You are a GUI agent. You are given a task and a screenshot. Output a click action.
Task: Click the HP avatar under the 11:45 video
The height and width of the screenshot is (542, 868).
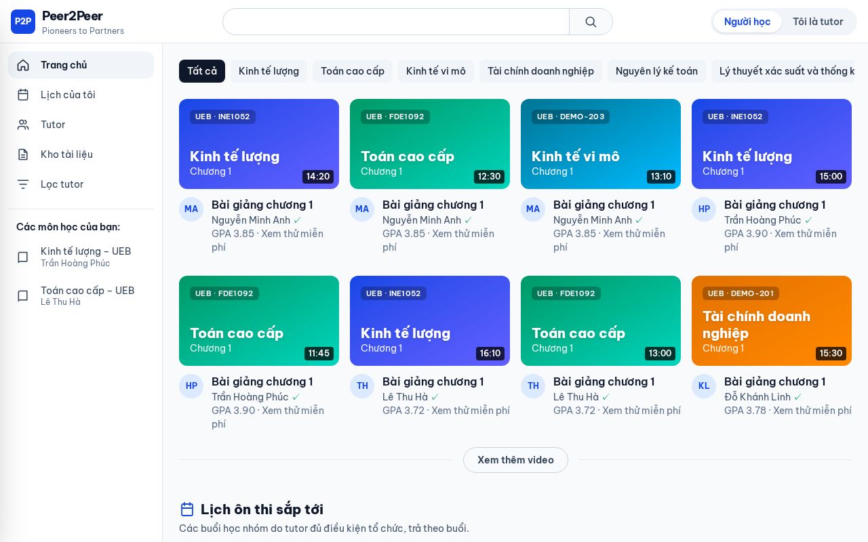191,386
